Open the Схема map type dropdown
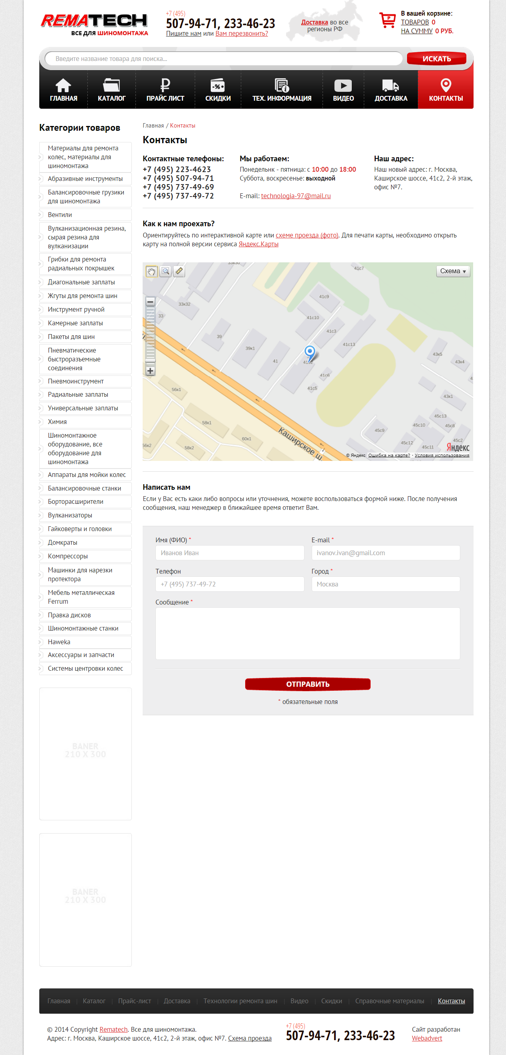Viewport: 506px width, 1055px height. (452, 272)
